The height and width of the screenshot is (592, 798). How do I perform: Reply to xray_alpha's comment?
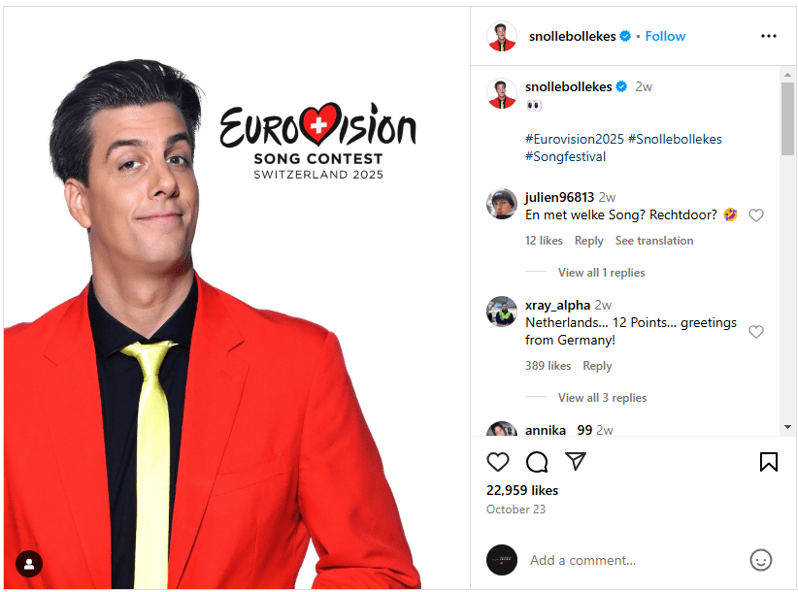click(x=597, y=366)
